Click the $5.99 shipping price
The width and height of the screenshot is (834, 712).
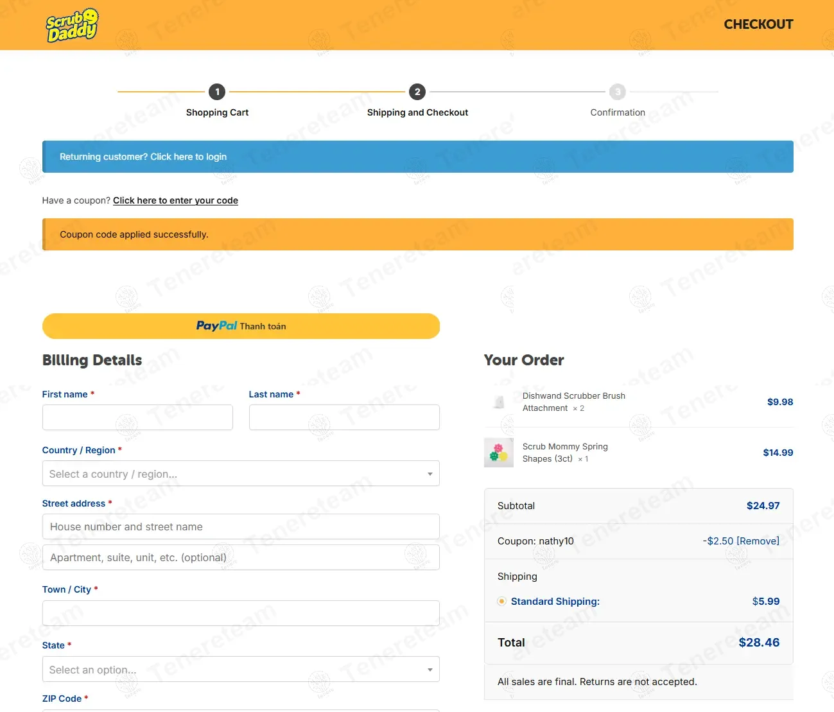pos(766,602)
